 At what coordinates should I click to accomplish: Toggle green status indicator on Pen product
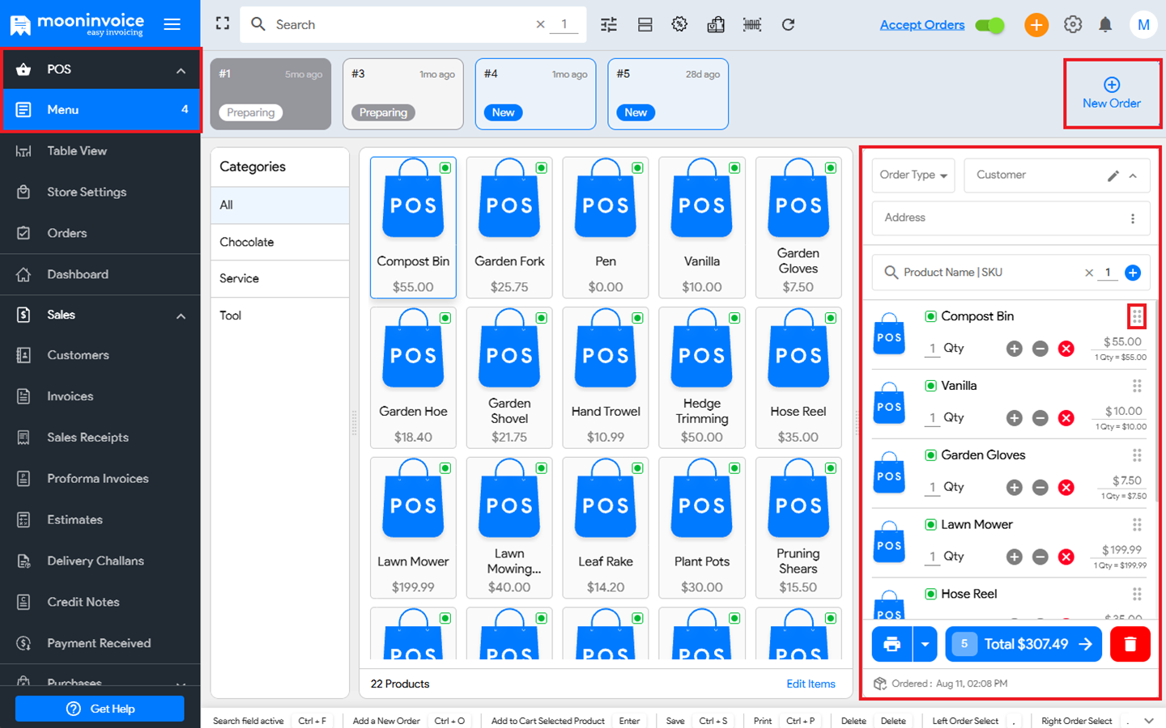[x=637, y=168]
